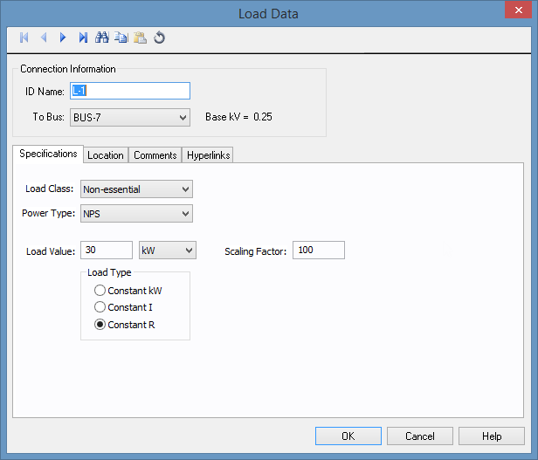This screenshot has width=538, height=460.
Task: Open the Comments tab
Action: coord(155,155)
